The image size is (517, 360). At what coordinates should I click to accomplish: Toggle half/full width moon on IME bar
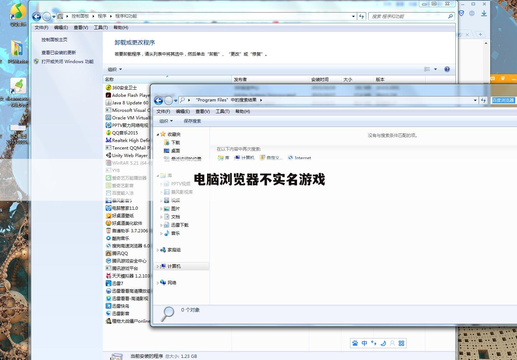[x=383, y=343]
